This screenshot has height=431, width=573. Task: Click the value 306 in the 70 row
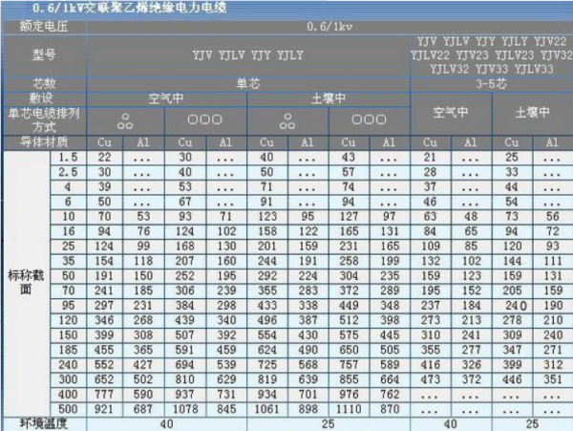click(185, 291)
